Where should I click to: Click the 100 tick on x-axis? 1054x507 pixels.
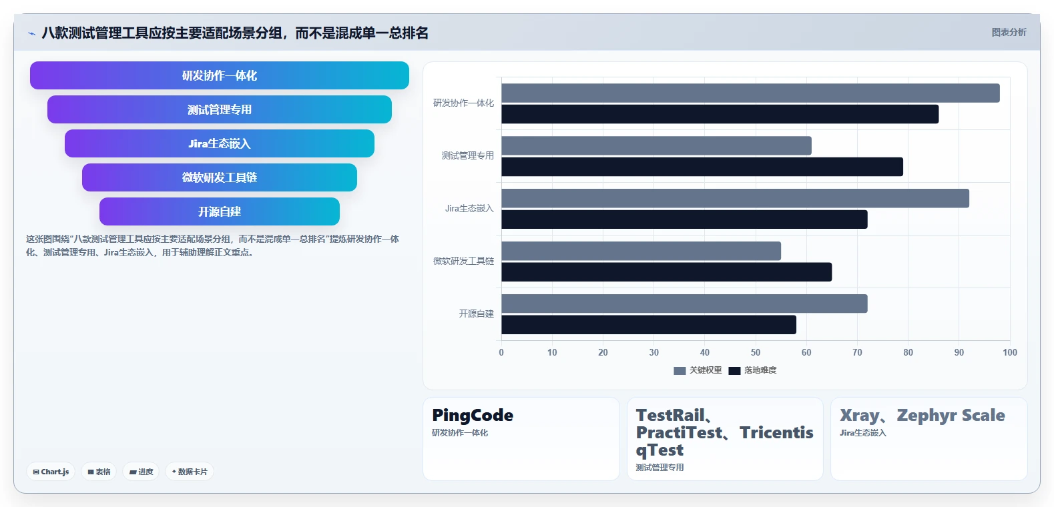point(1009,352)
